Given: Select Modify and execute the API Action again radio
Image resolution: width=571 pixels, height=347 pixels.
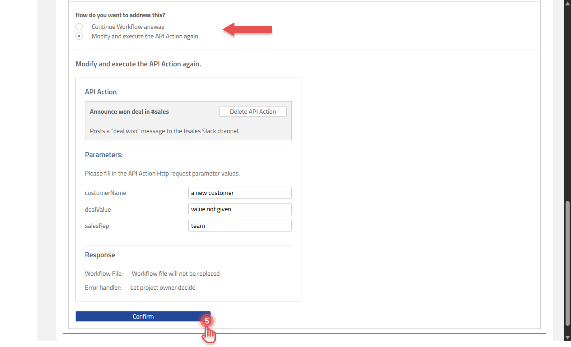Looking at the screenshot, I should point(79,36).
